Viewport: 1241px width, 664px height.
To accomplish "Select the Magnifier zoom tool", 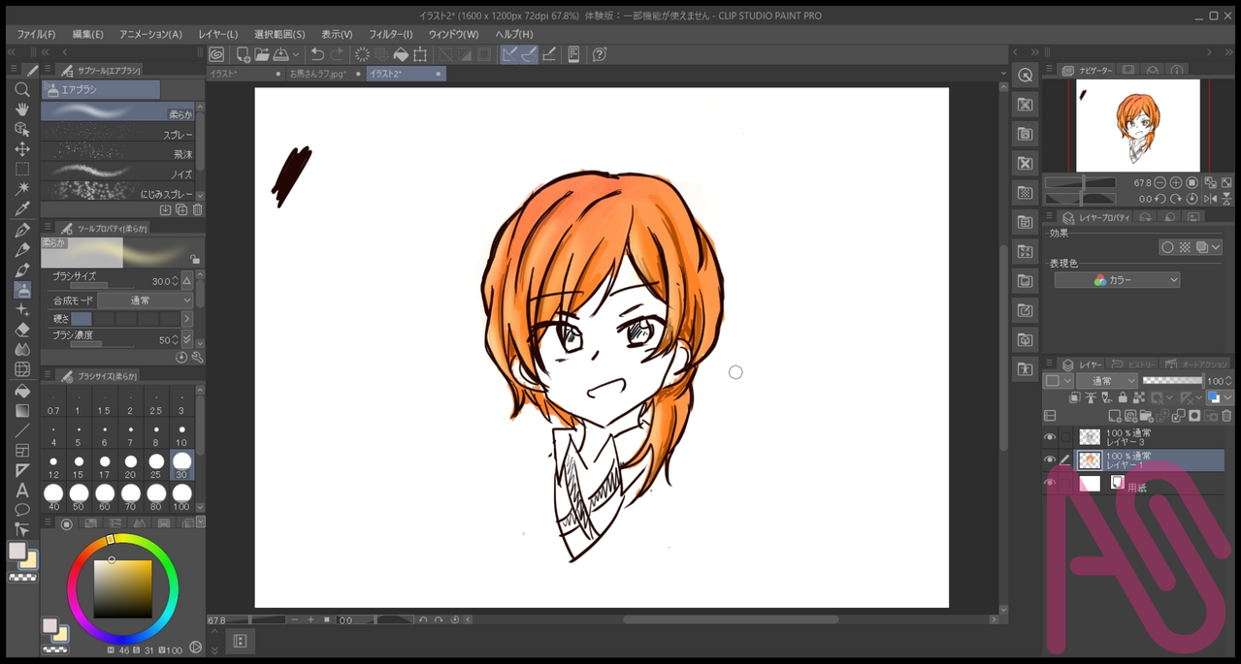I will click(x=21, y=89).
